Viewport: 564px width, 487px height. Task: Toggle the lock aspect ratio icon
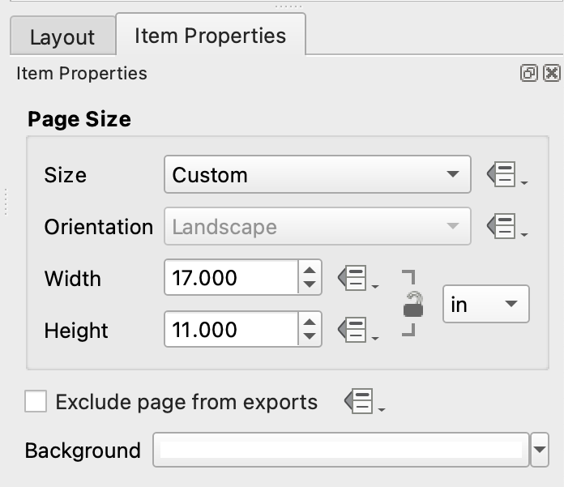[x=413, y=305]
